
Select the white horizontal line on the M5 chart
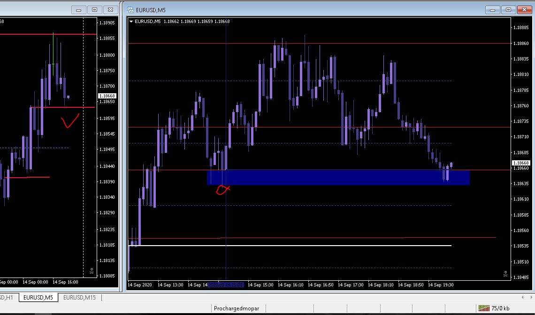290,246
